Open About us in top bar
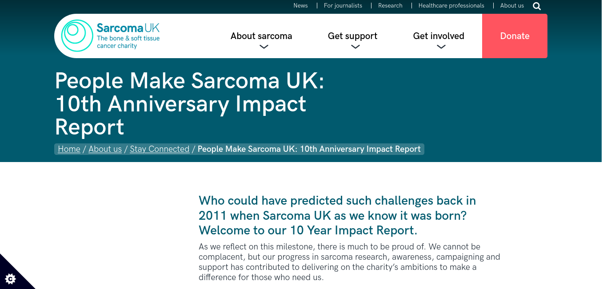Image resolution: width=607 pixels, height=289 pixels. click(512, 6)
